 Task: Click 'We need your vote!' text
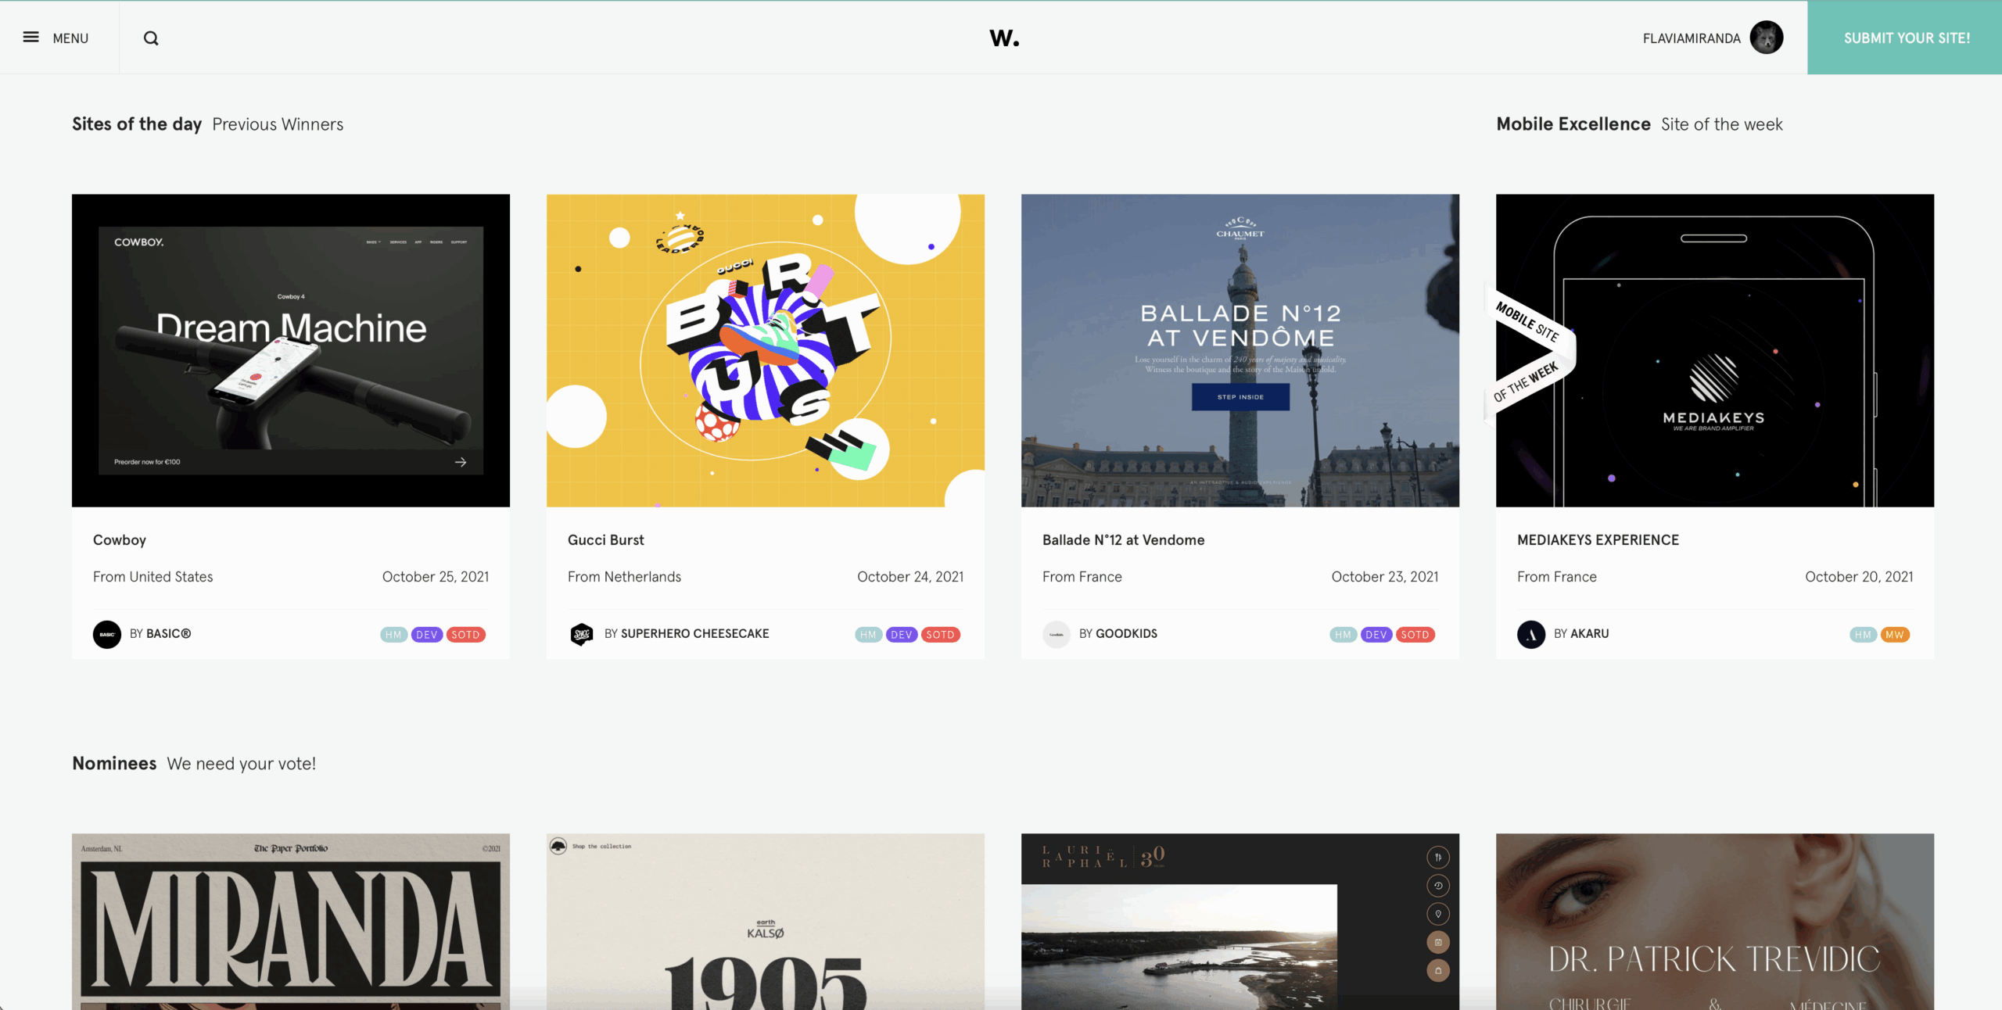[x=242, y=764]
